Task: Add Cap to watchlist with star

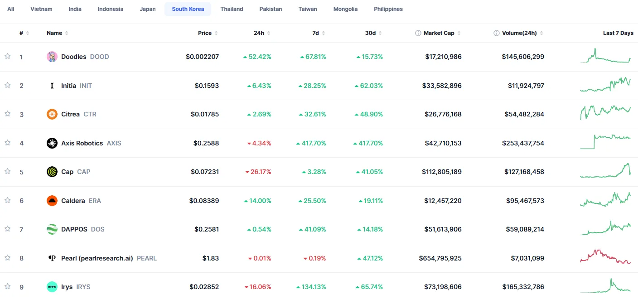Action: point(7,171)
